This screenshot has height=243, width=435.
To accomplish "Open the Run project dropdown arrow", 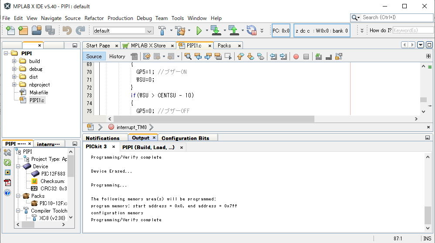I will [207, 30].
